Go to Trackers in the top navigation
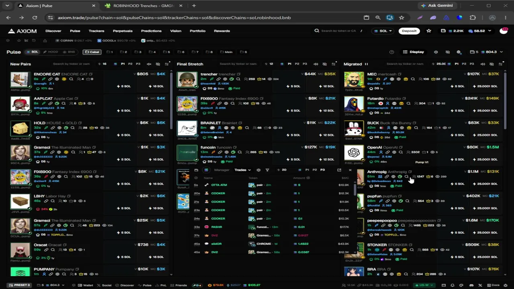Screen dimensions: 514x289 click(x=96, y=31)
